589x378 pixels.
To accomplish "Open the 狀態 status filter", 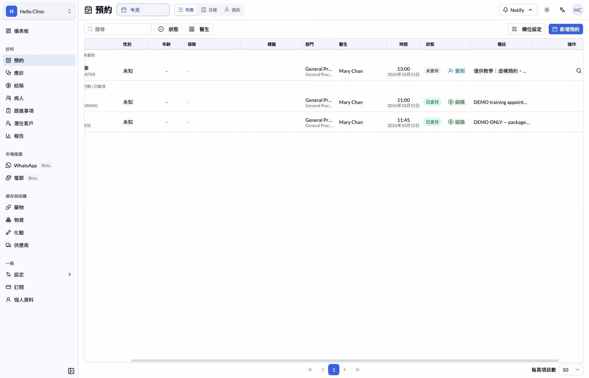I will (x=168, y=29).
